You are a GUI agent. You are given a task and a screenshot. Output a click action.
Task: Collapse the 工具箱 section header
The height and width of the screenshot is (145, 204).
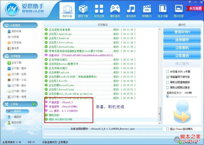(20, 104)
